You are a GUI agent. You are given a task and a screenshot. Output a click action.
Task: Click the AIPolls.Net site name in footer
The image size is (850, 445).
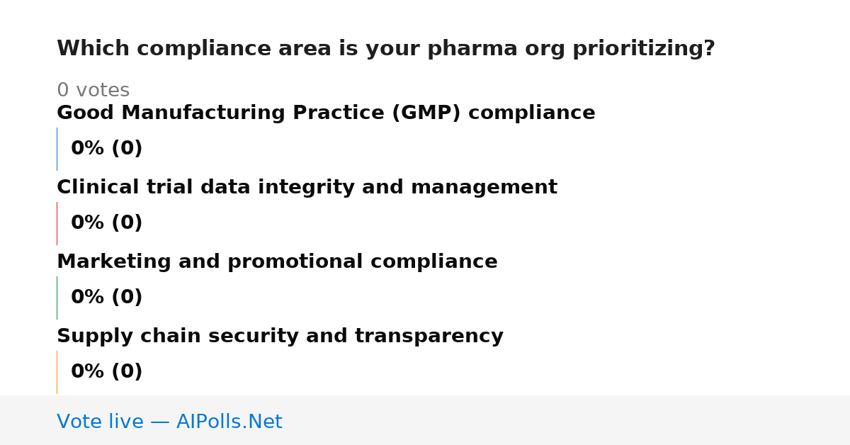tap(229, 422)
